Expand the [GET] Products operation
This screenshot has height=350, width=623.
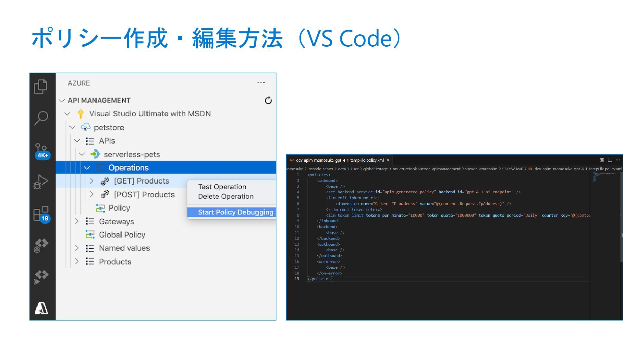coord(92,181)
